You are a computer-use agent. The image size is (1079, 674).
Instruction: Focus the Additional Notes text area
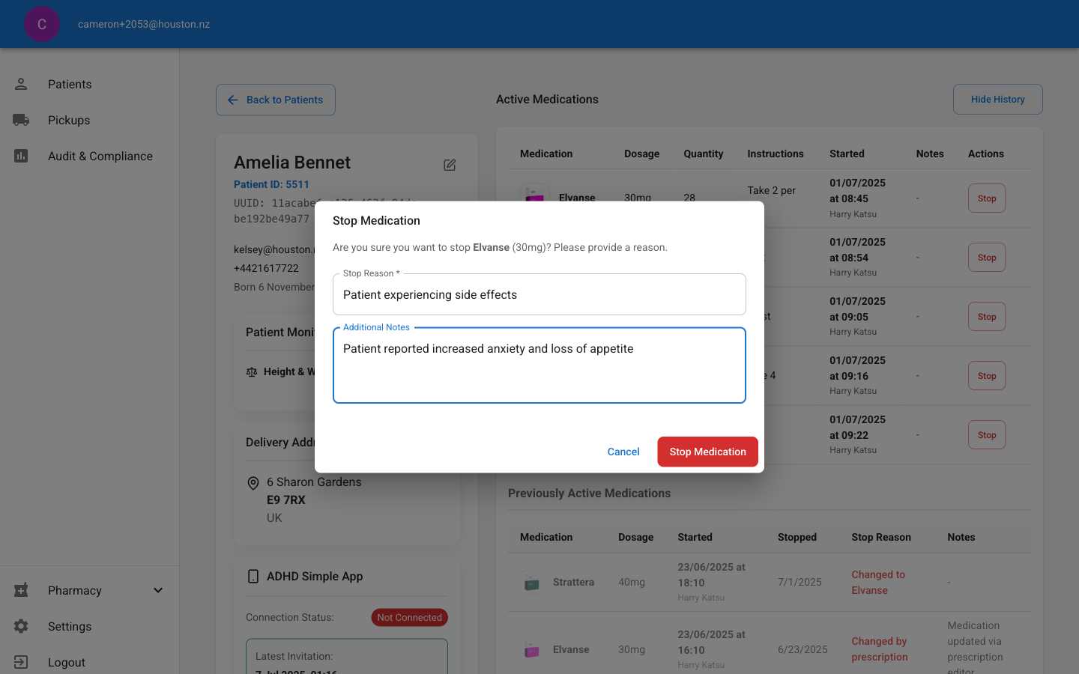pyautogui.click(x=539, y=365)
